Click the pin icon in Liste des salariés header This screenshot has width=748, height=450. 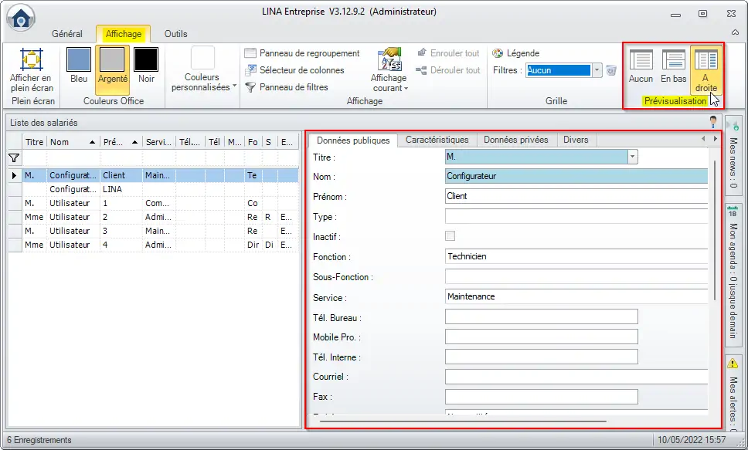point(713,122)
